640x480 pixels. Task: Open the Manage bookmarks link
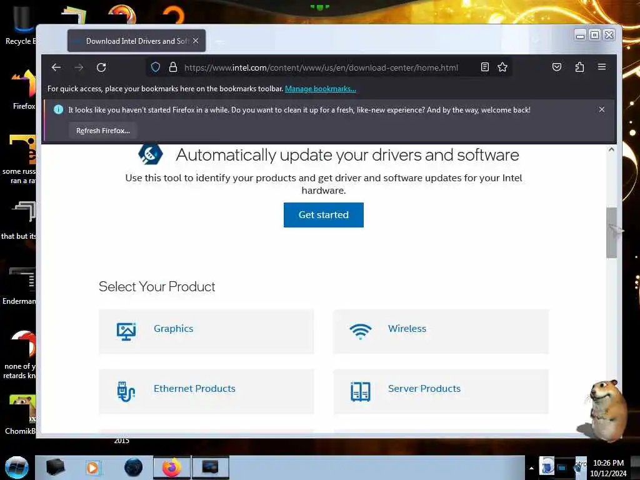(x=321, y=89)
